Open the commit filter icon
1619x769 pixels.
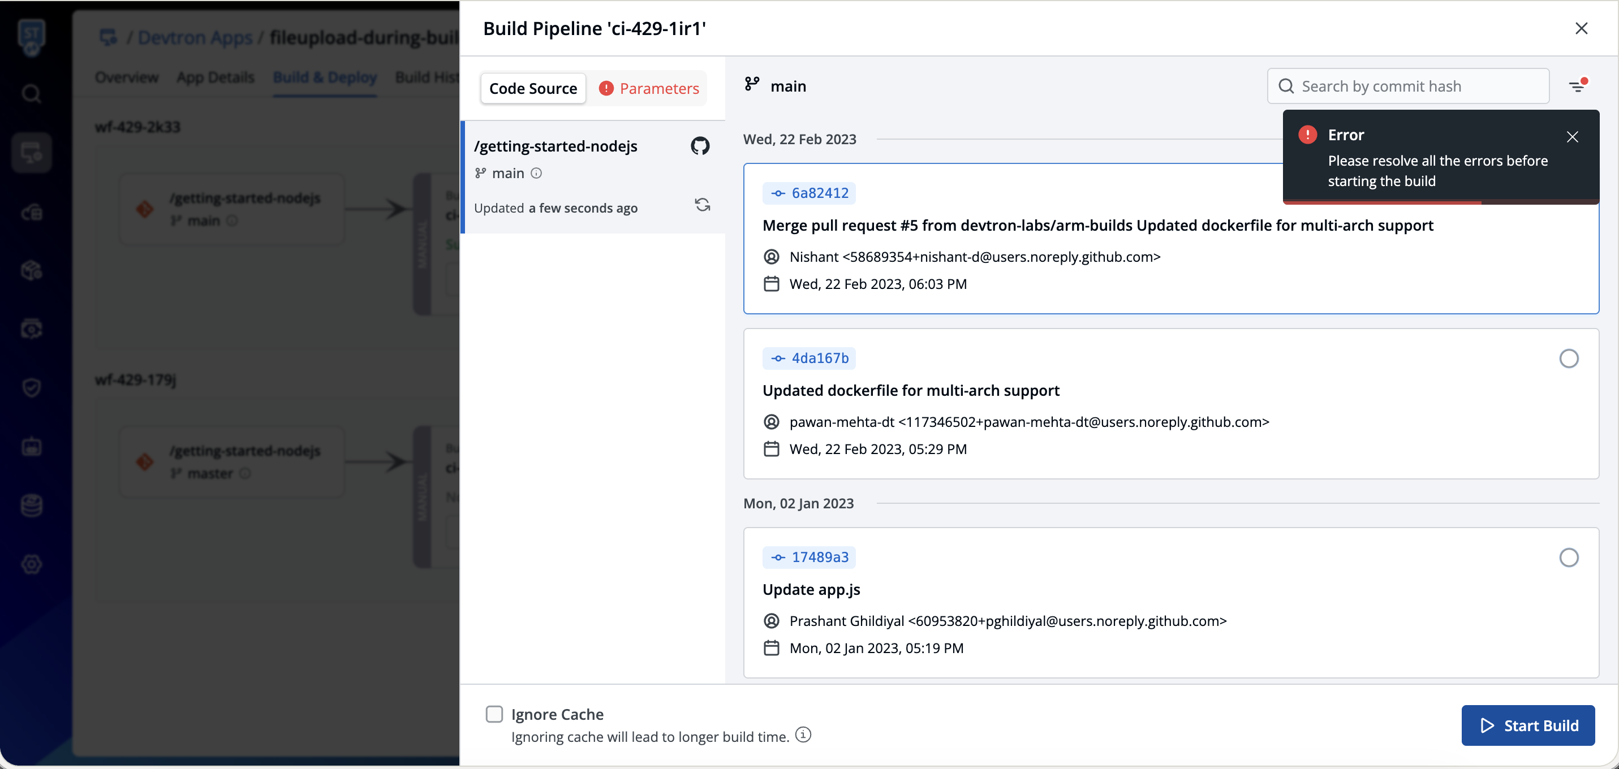(x=1578, y=86)
